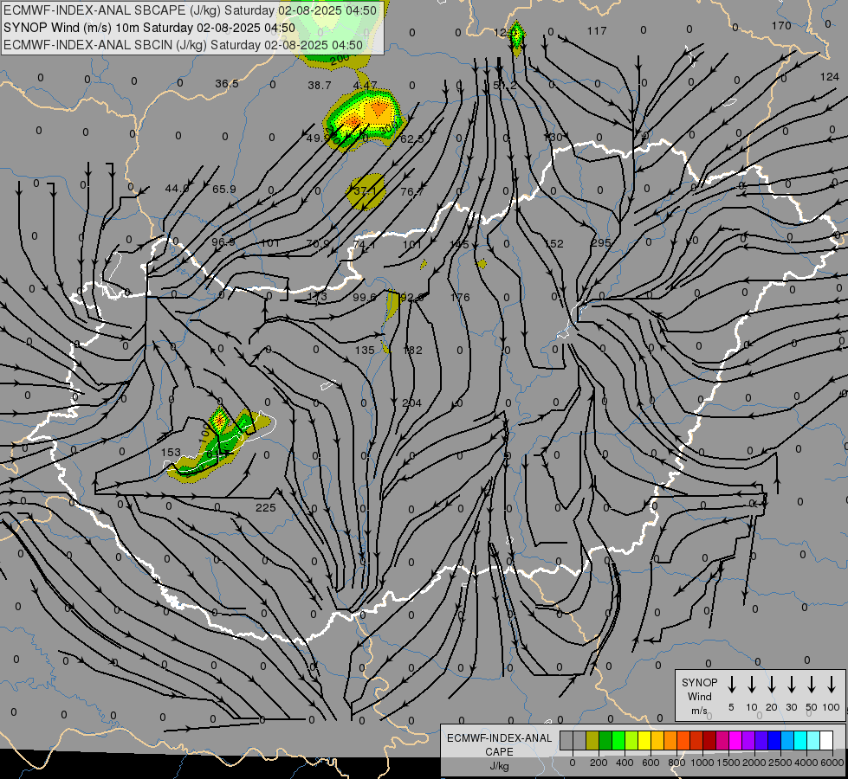
Task: Click the 10 m/s wind arrow symbol
Action: [751, 685]
